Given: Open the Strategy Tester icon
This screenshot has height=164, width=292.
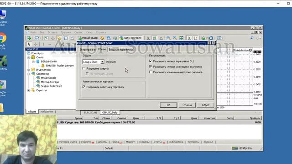Looking at the screenshot, I should 72,38.
